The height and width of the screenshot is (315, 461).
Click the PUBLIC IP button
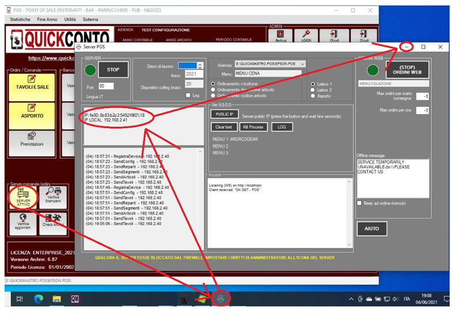[224, 114]
